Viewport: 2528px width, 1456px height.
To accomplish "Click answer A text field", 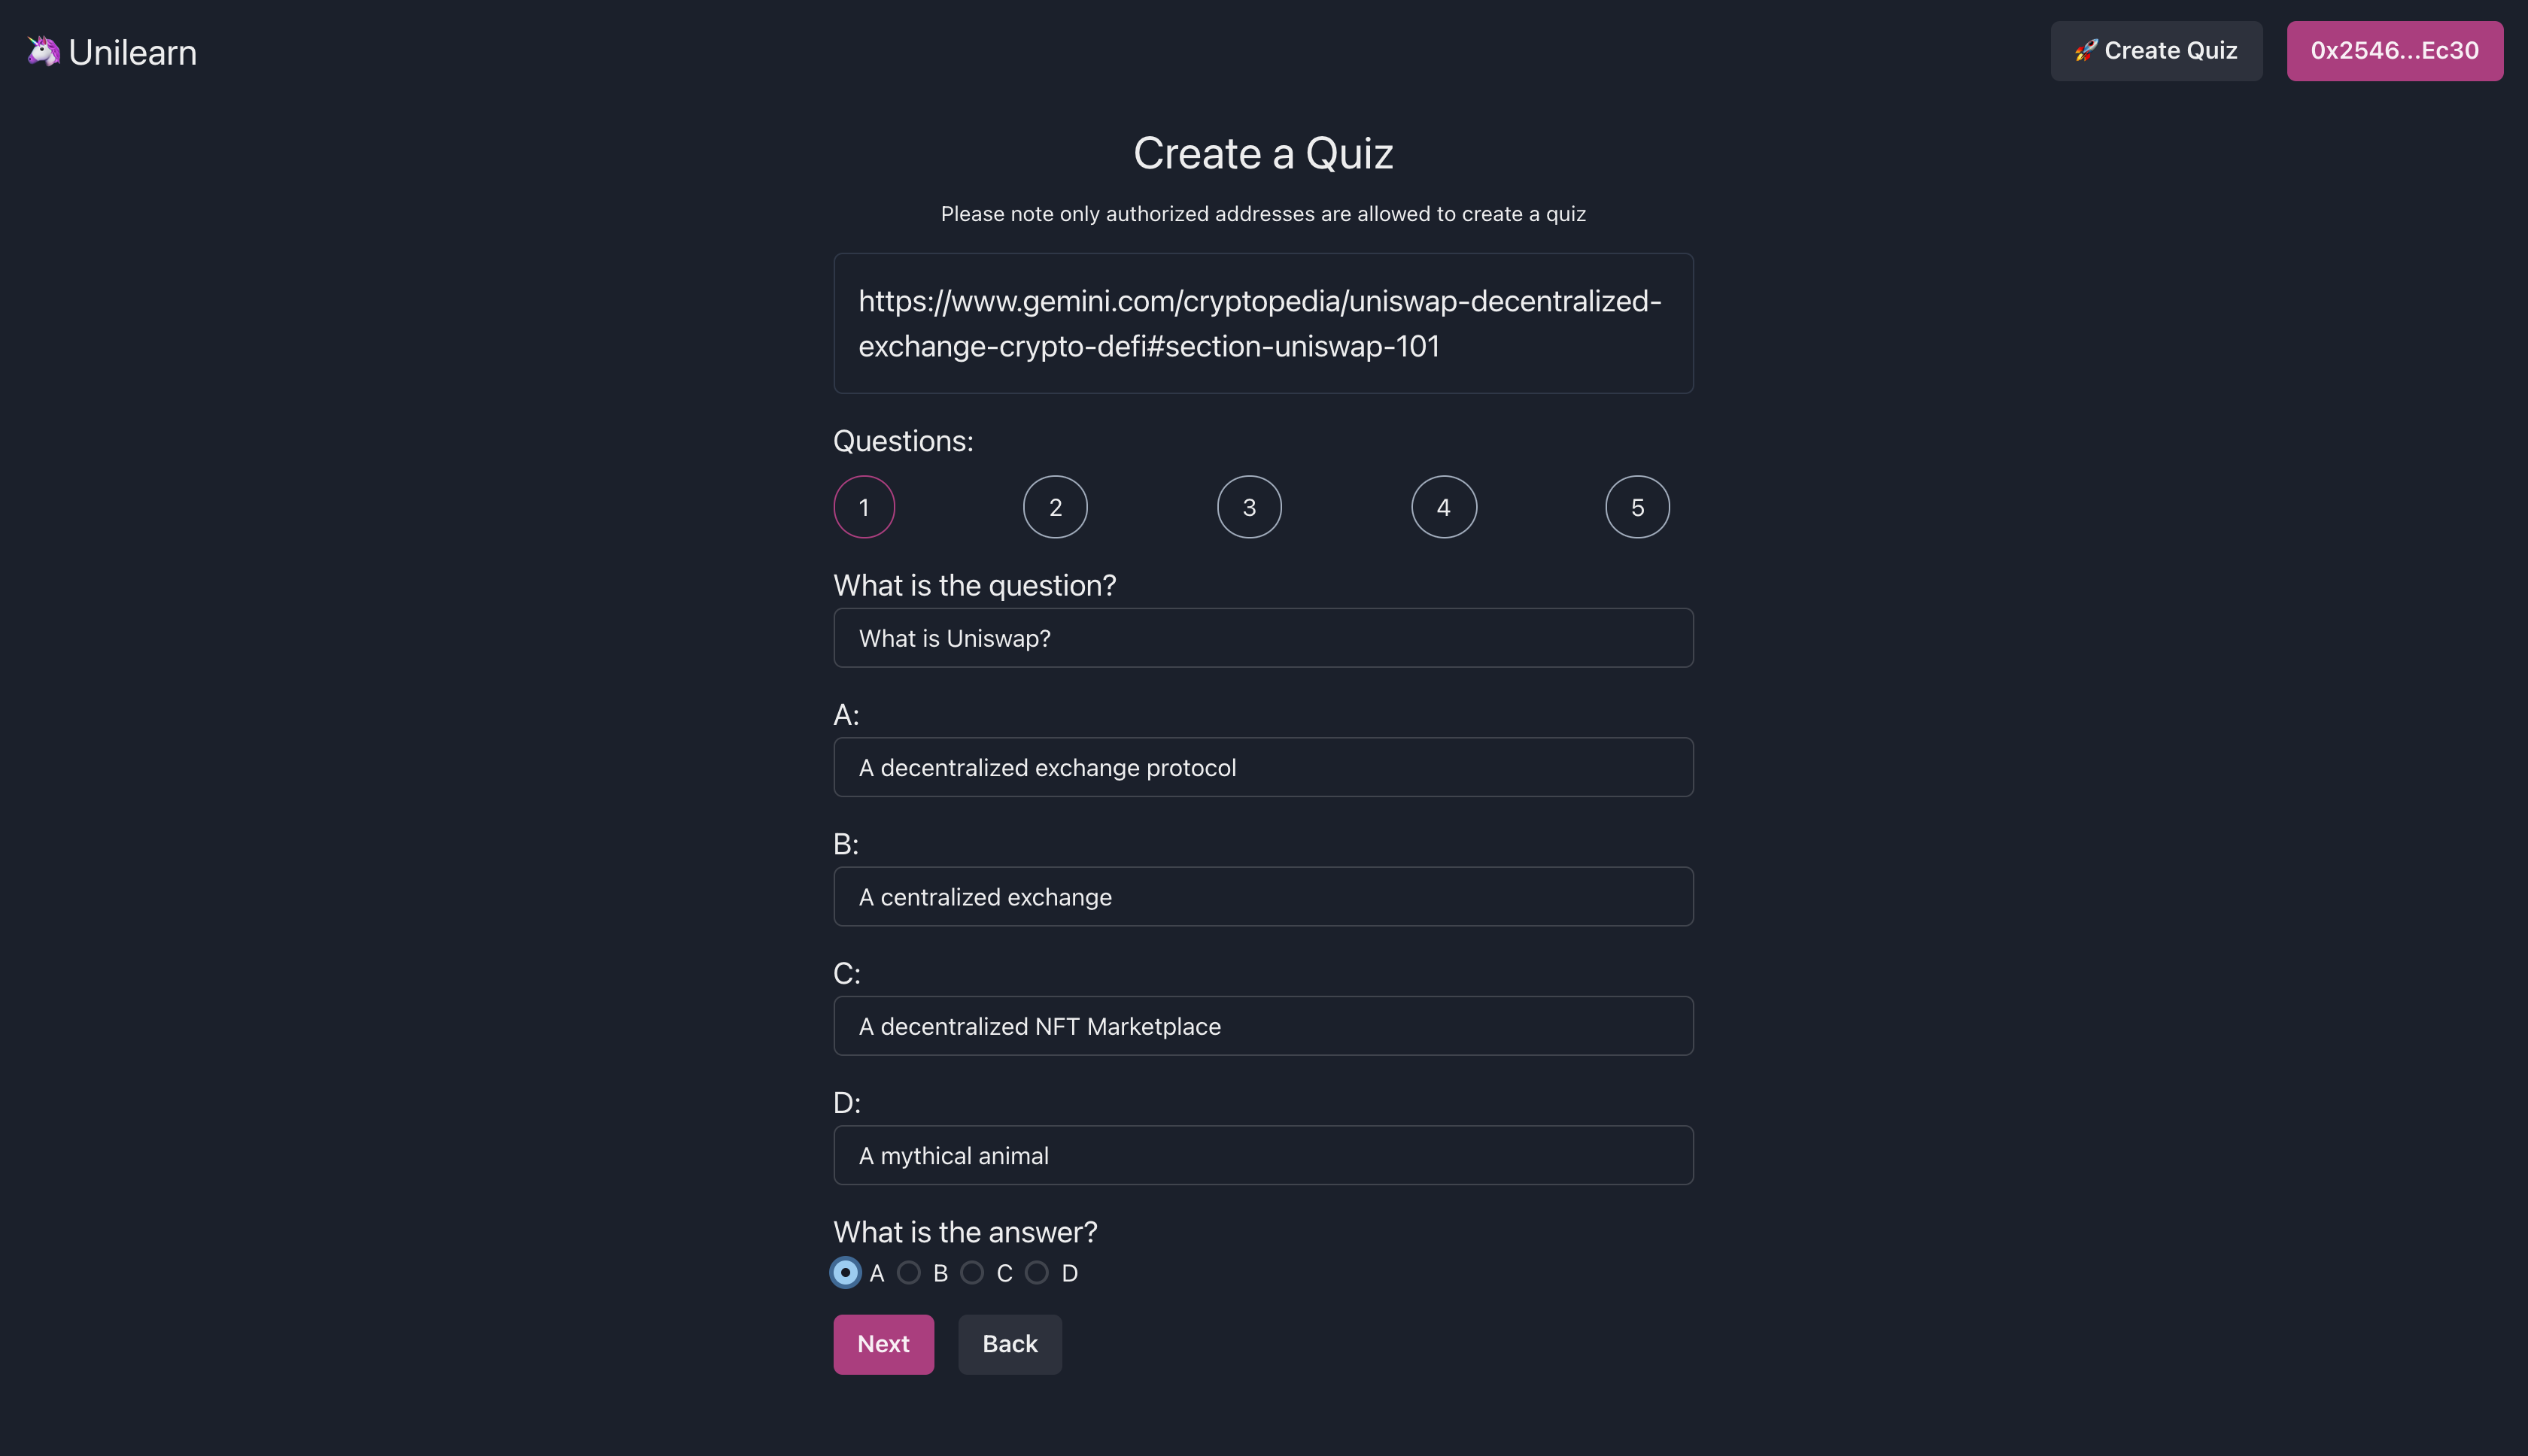I will 1262,767.
